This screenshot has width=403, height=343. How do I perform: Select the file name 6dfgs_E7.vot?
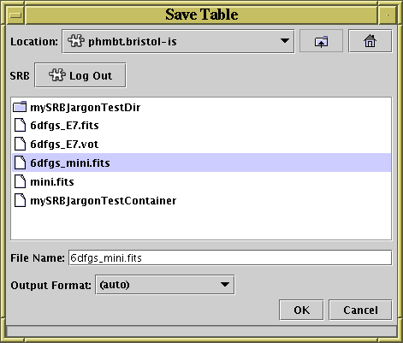[x=64, y=144]
